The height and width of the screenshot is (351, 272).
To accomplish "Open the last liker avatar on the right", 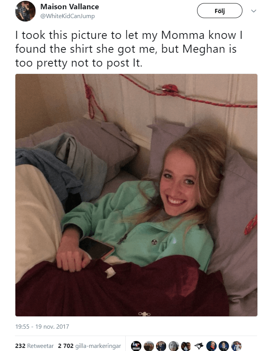I will click(x=236, y=346).
